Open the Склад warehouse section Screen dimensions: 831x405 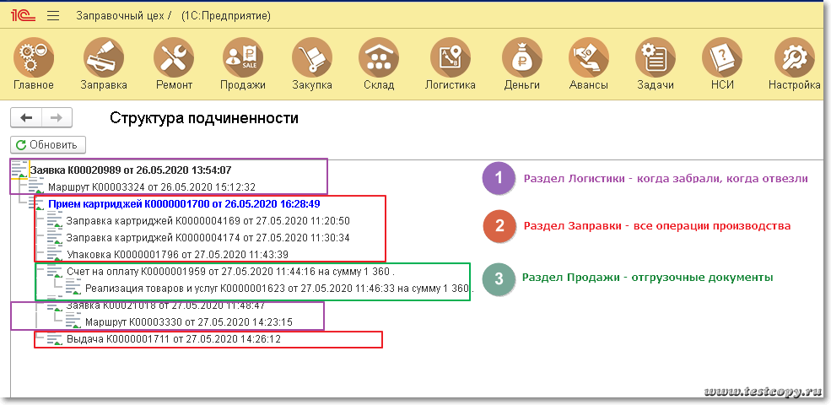pyautogui.click(x=379, y=58)
